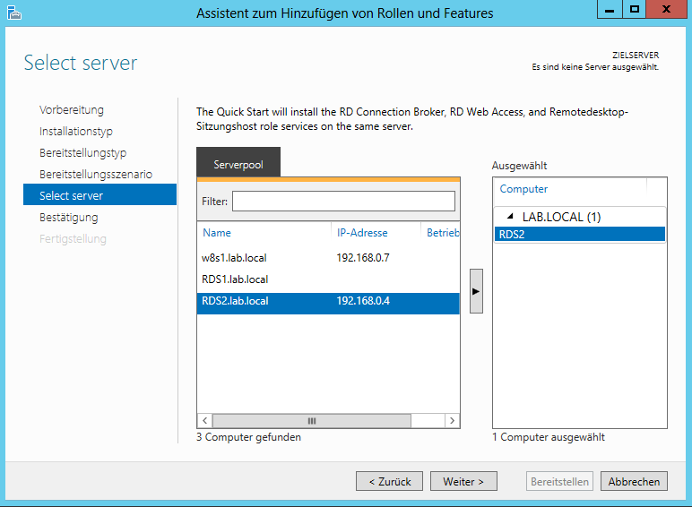Image resolution: width=692 pixels, height=507 pixels.
Task: Click the wizard icon in title bar
Action: [13, 13]
